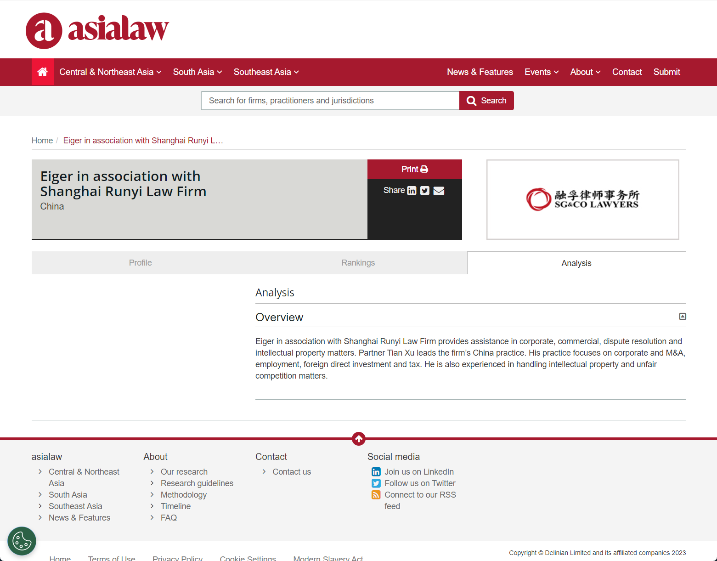Click chevron beside Research guidelines
This screenshot has width=717, height=561.
coord(152,483)
